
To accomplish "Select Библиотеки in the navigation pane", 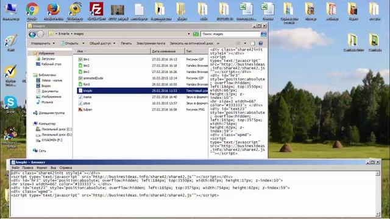I will [x=48, y=75].
